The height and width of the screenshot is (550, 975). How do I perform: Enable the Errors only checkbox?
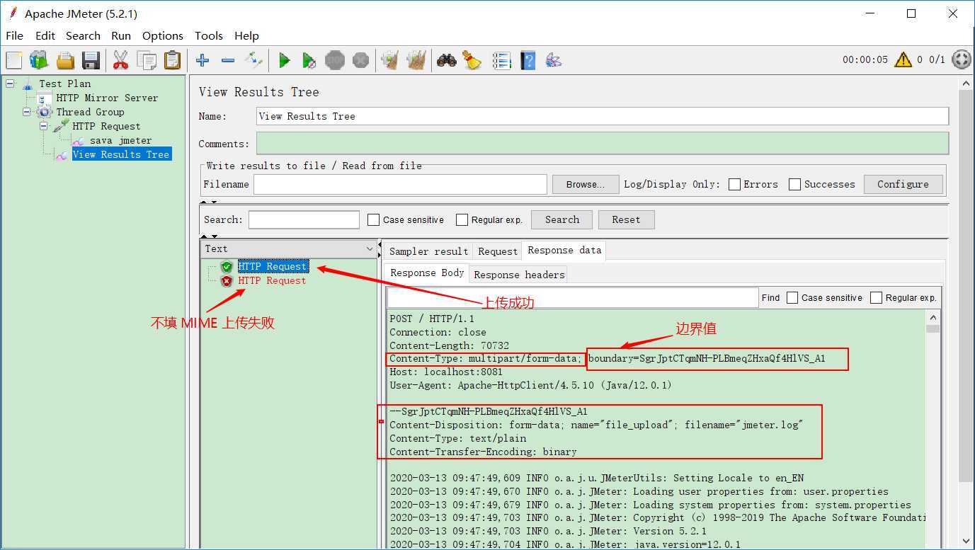click(x=734, y=184)
